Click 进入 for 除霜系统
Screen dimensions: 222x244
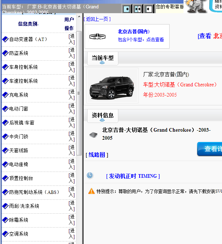(x=72, y=220)
